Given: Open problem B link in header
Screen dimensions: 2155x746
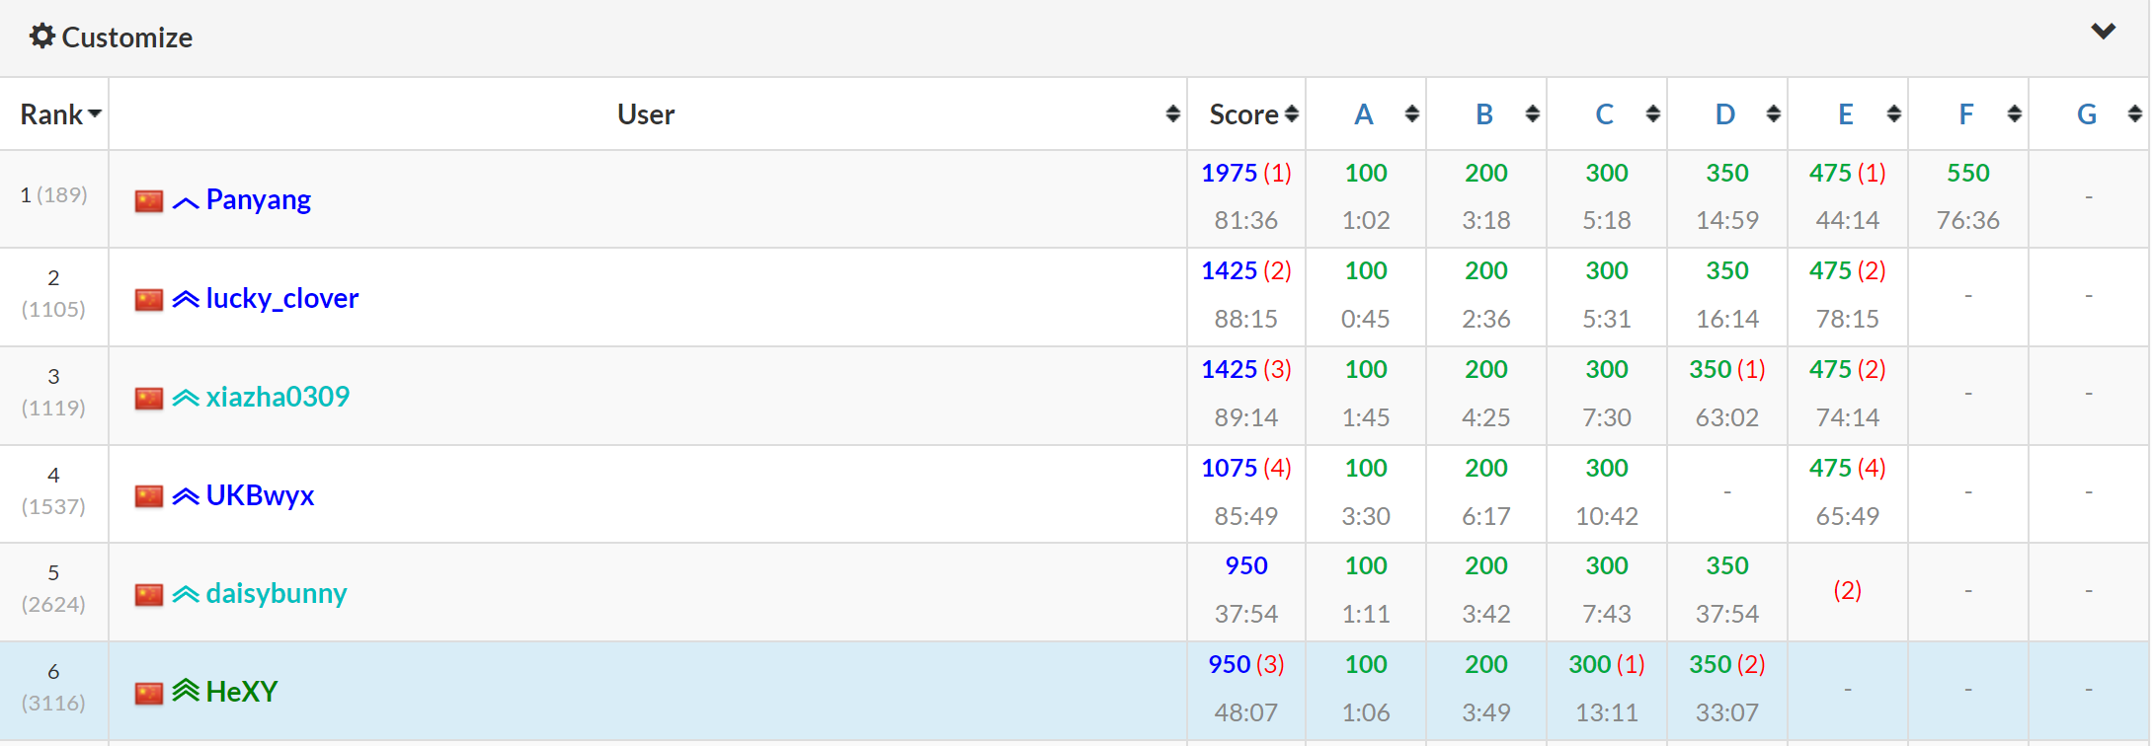Looking at the screenshot, I should (1484, 114).
